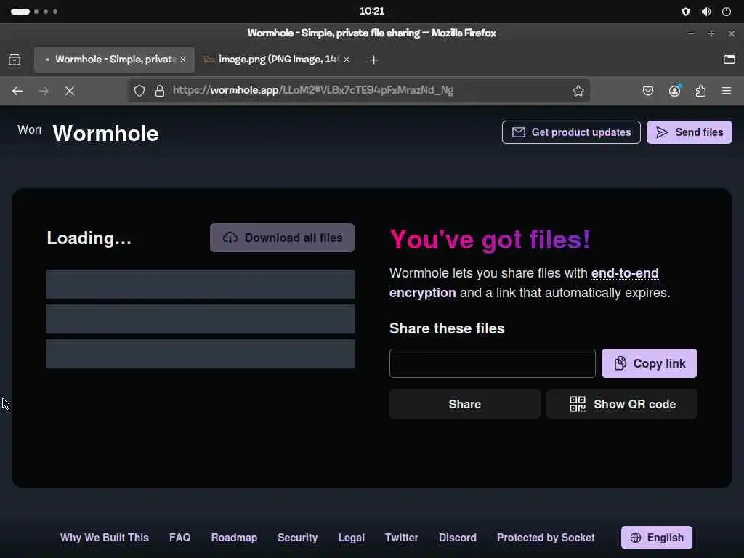
Task: Click the sidebar toggle icon in tab bar
Action: [729, 60]
